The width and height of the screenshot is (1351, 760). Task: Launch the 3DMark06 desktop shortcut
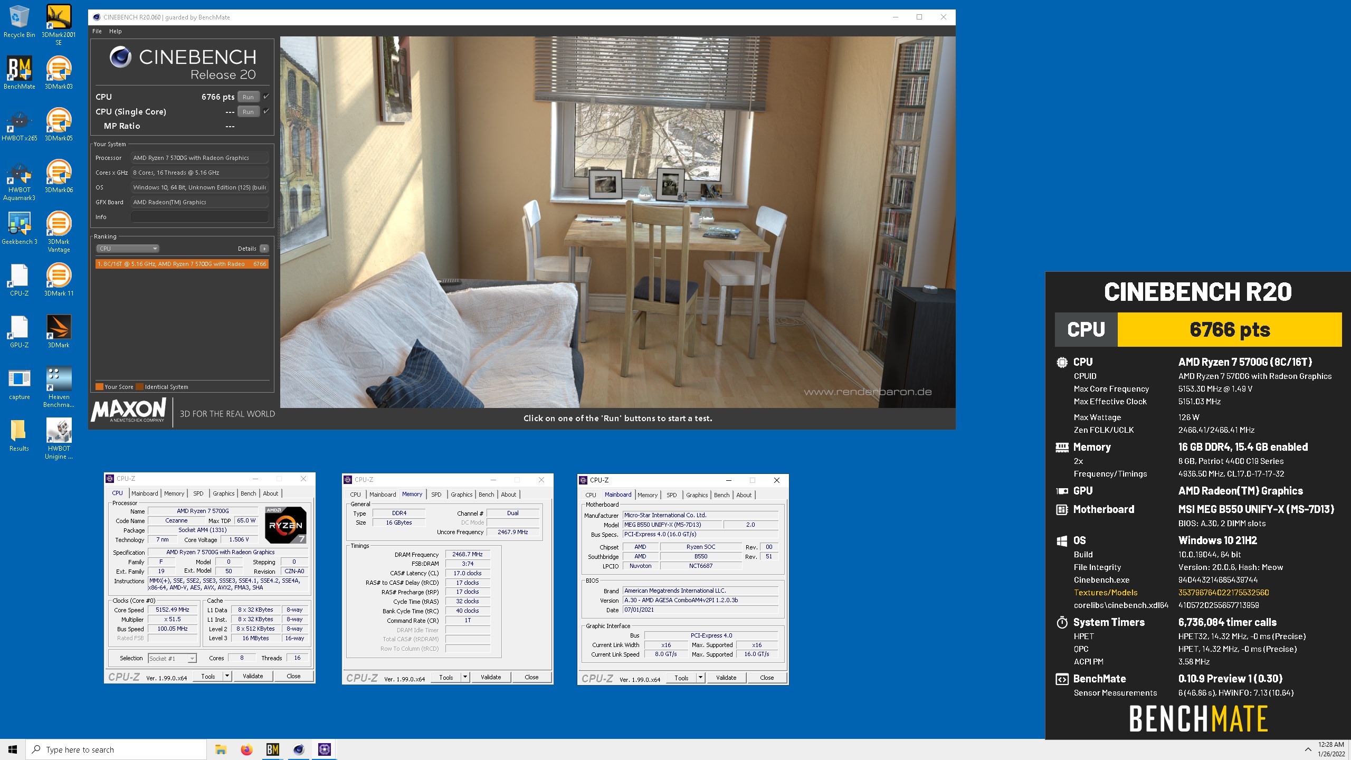59,176
